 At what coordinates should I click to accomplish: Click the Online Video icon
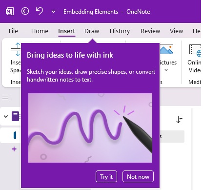195,50
